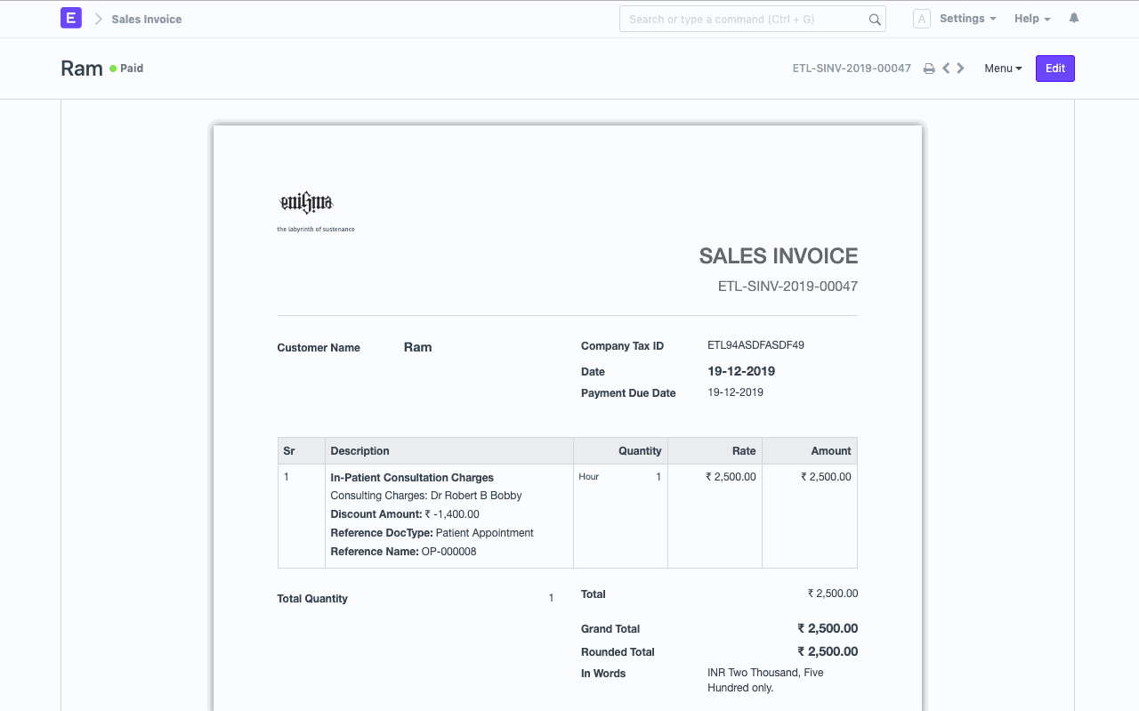The width and height of the screenshot is (1139, 711).
Task: Click Reference DocType Patient Appointment line
Action: point(432,533)
